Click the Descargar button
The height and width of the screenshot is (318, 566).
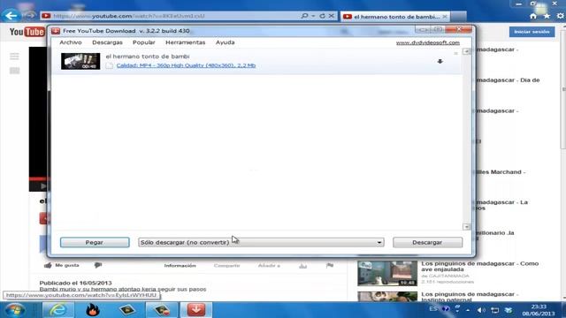(x=427, y=242)
